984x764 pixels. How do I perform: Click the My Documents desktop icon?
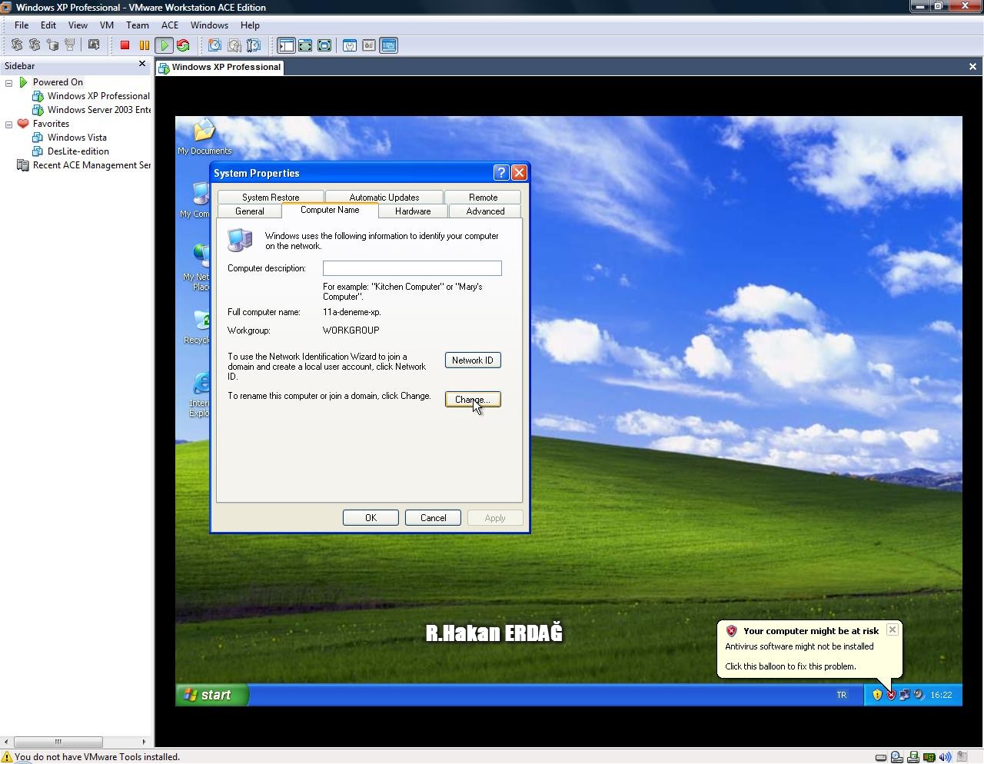(x=204, y=137)
